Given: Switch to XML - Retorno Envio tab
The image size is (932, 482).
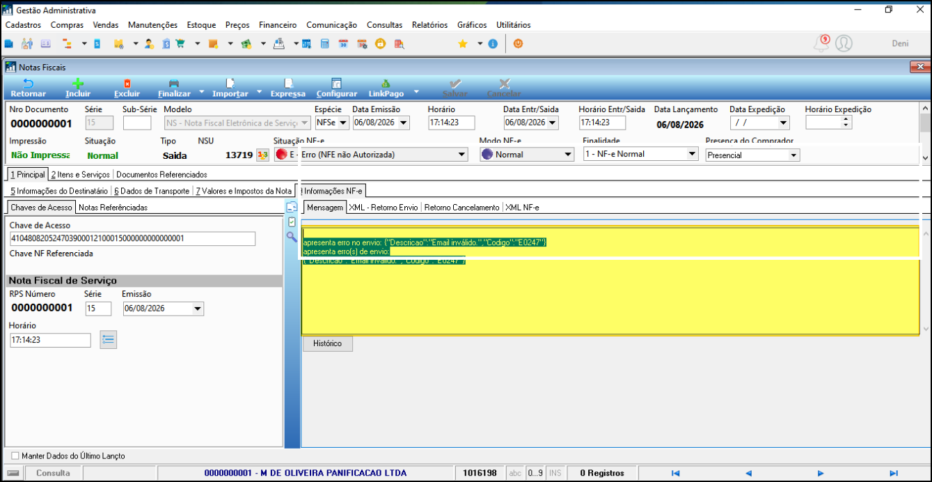Looking at the screenshot, I should click(x=384, y=208).
